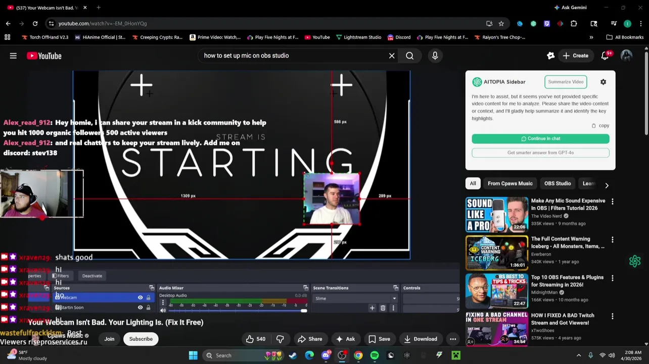Like the video with thumbs up
This screenshot has width=649, height=364.
(x=255, y=339)
